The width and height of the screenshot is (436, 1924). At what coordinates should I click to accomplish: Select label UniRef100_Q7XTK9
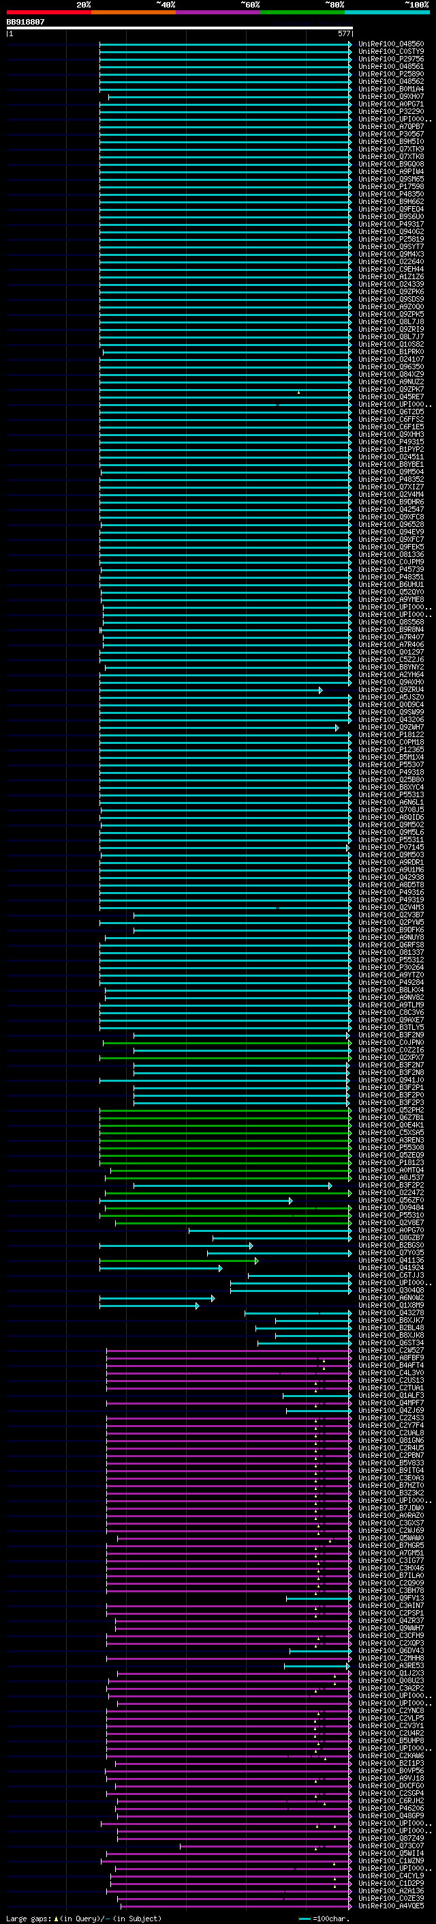tap(391, 149)
